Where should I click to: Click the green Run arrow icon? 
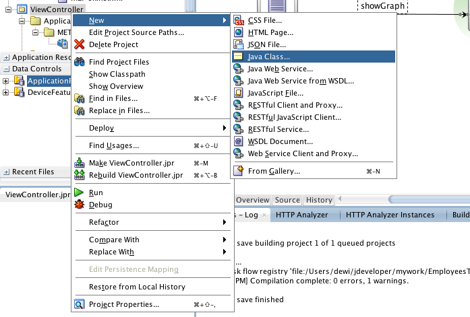click(x=80, y=192)
